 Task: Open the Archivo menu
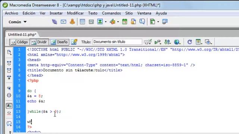coord(12,13)
